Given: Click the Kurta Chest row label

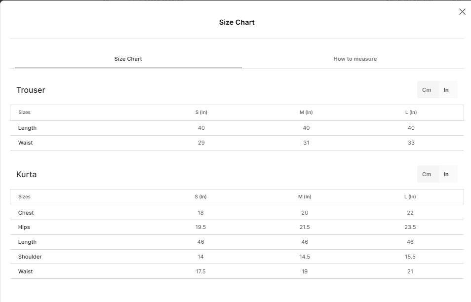Looking at the screenshot, I should tap(26, 213).
